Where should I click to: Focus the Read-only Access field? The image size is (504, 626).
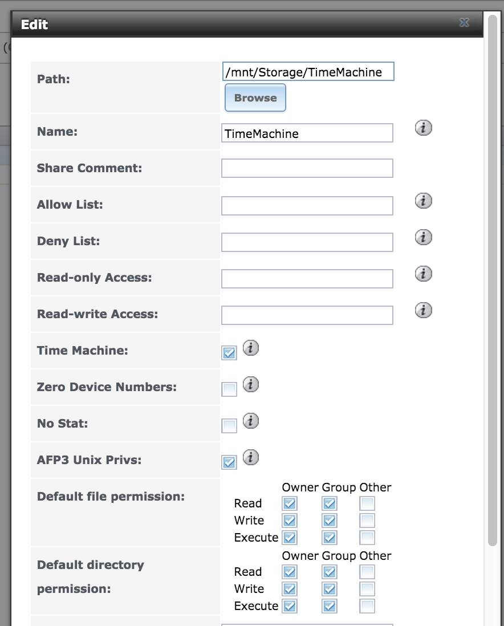pos(307,279)
